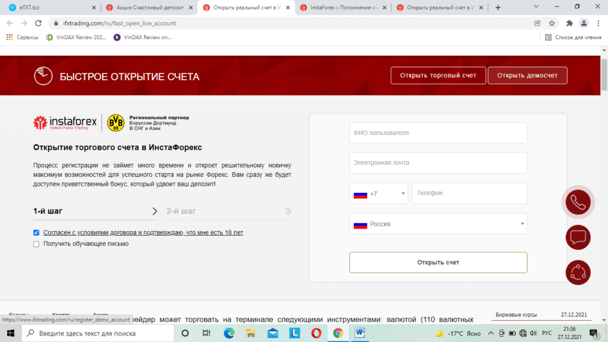
Task: Click the InstaForex logo
Action: (65, 123)
